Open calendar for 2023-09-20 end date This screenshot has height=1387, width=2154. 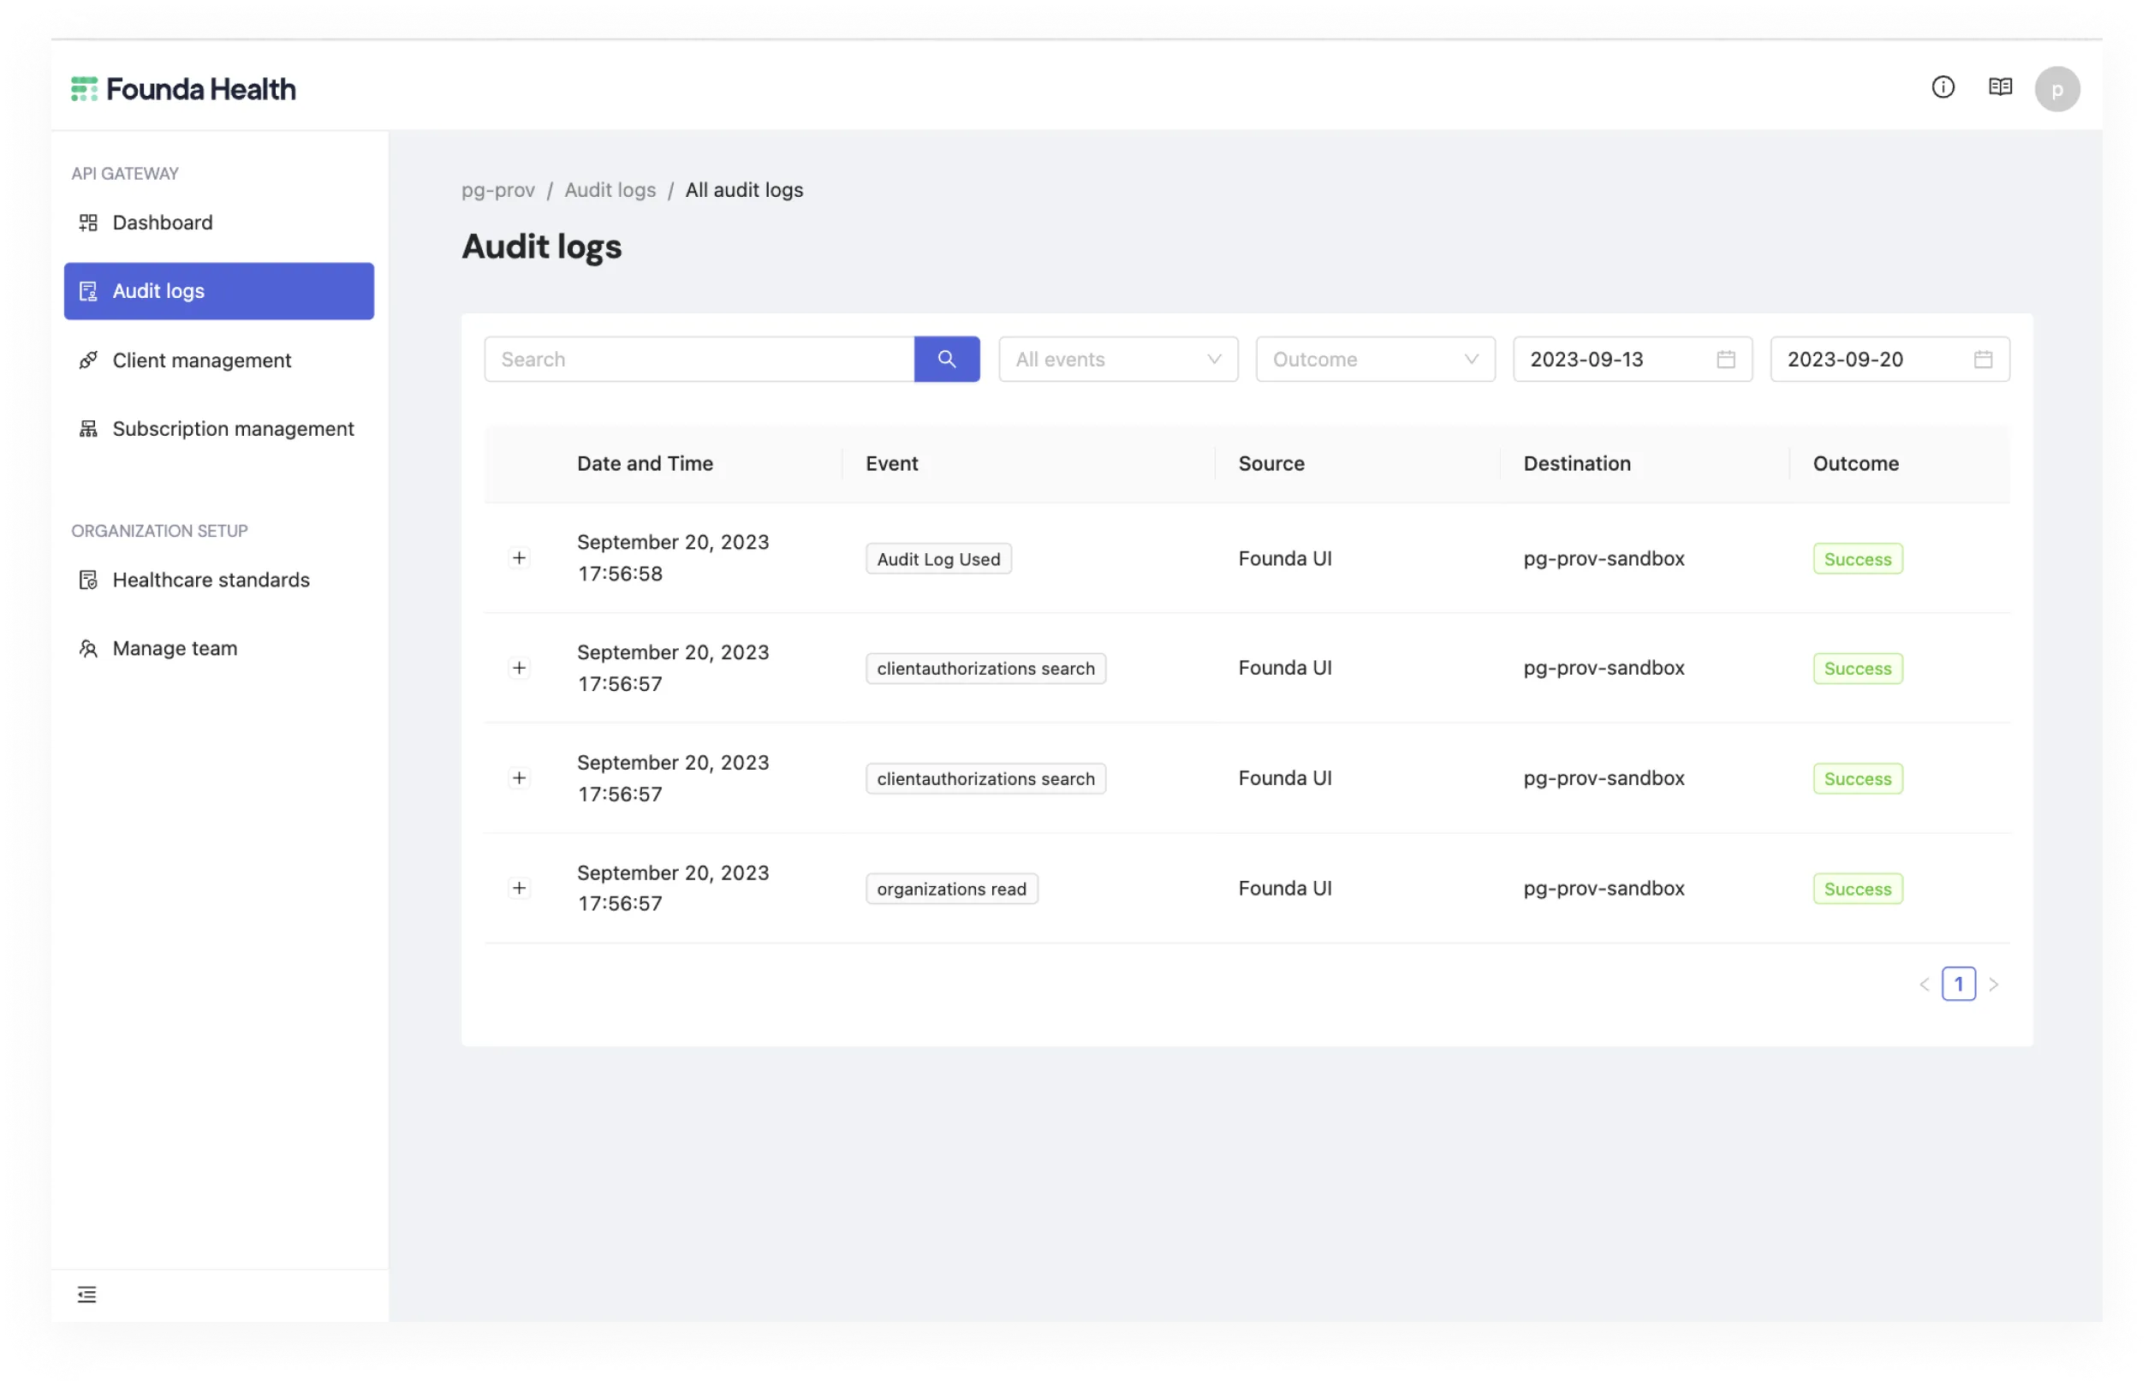coord(1982,360)
